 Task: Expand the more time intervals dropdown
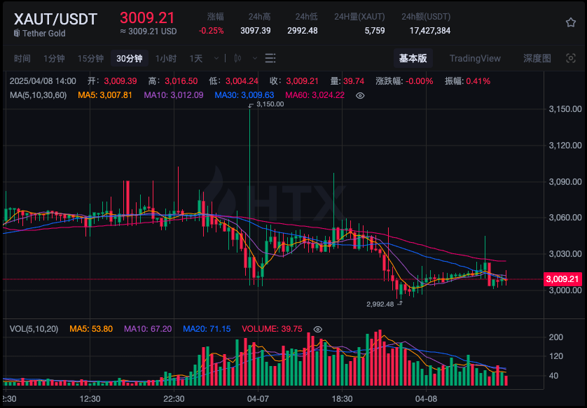click(216, 58)
